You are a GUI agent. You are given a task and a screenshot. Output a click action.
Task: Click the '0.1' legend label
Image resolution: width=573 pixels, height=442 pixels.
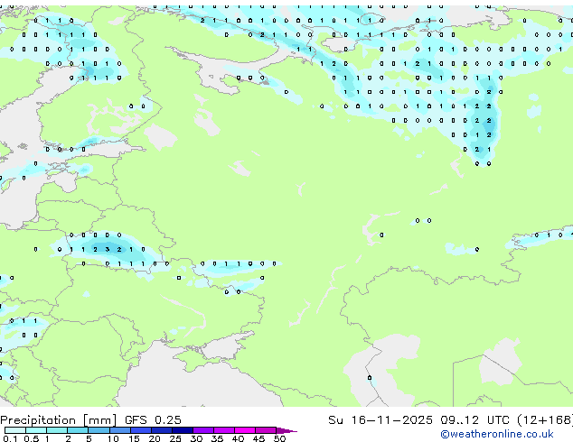pyautogui.click(x=10, y=438)
